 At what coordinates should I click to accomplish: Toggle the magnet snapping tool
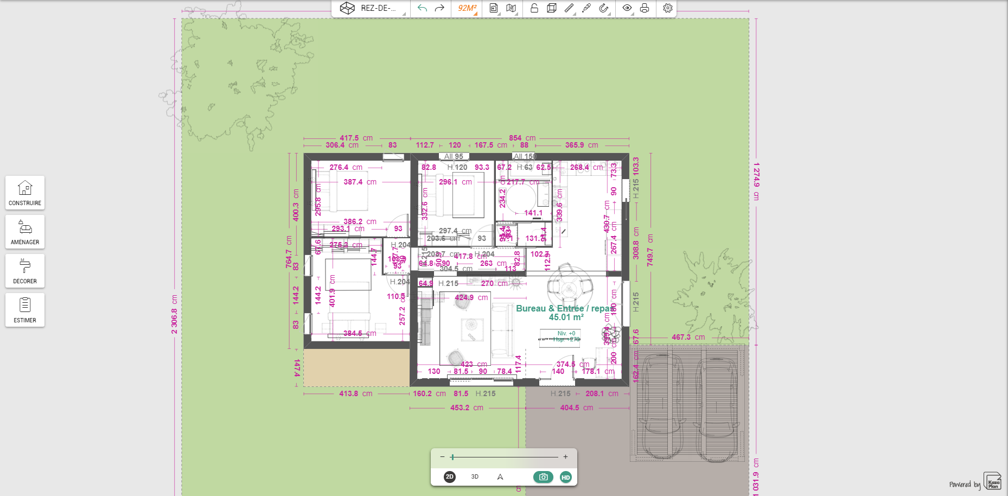coord(604,8)
